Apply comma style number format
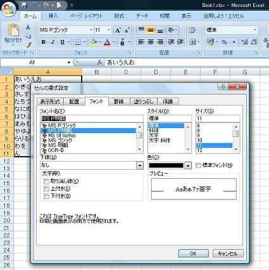This screenshot has width=269, height=270. click(x=234, y=42)
